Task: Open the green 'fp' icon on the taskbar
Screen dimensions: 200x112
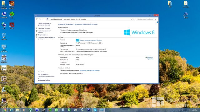Action: [69, 110]
